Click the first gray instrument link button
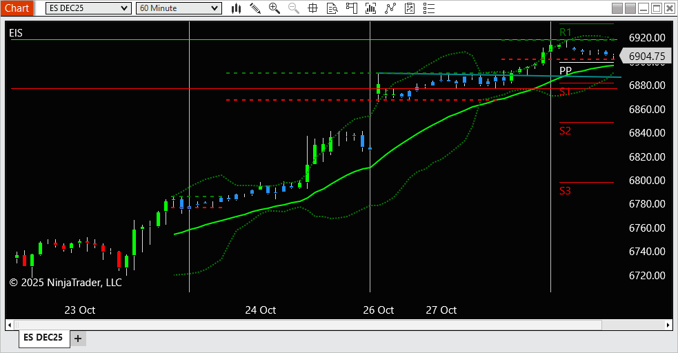This screenshot has height=353, width=678. click(617, 8)
